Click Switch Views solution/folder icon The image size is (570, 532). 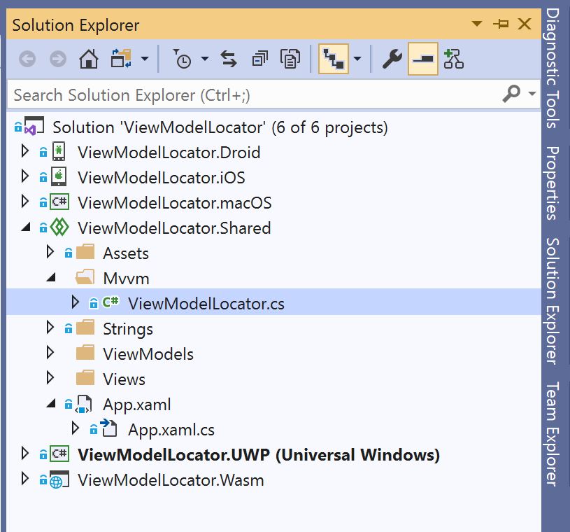coord(121,59)
